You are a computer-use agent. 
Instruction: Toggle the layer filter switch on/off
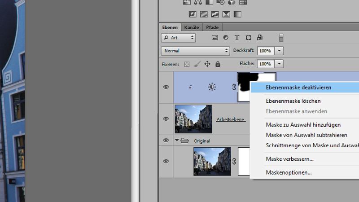click(x=281, y=38)
